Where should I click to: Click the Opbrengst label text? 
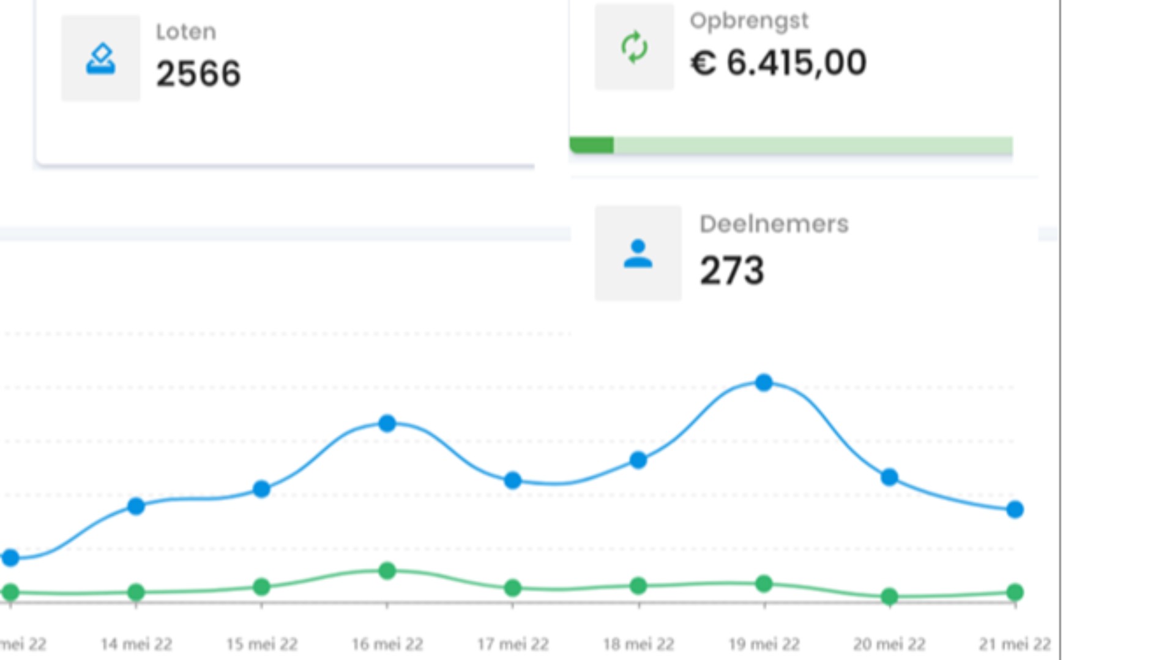(749, 21)
